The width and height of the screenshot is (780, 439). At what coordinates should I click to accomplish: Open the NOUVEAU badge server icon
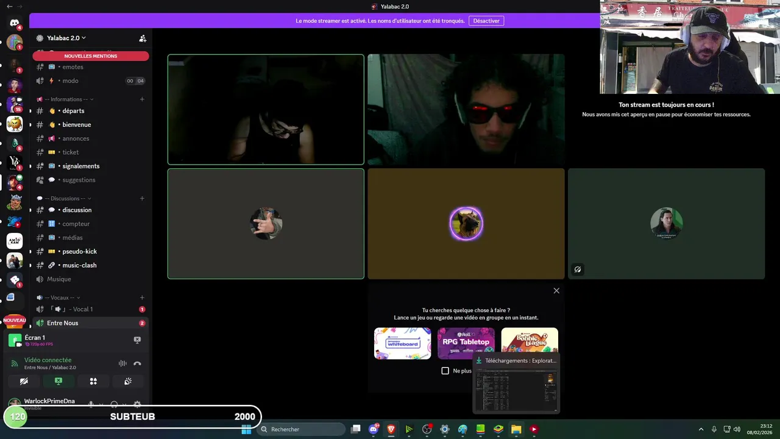coord(15,320)
